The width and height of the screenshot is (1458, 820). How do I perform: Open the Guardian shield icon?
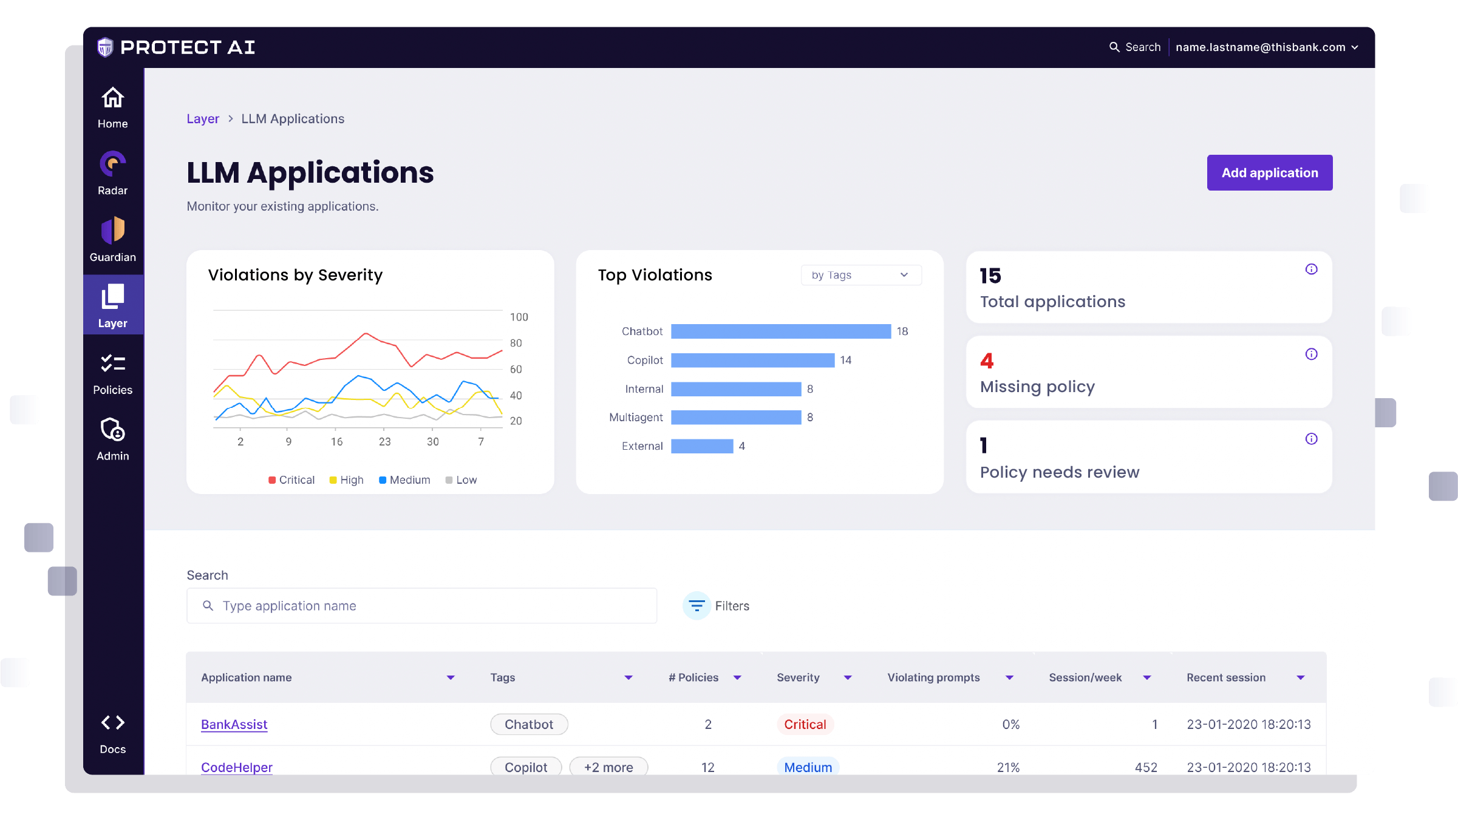(x=112, y=231)
